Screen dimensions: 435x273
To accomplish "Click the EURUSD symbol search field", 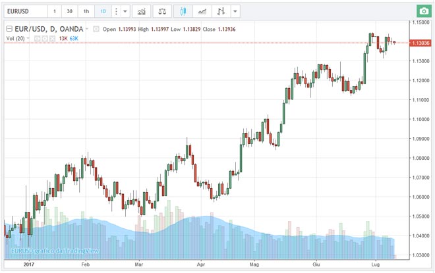I will [x=24, y=12].
